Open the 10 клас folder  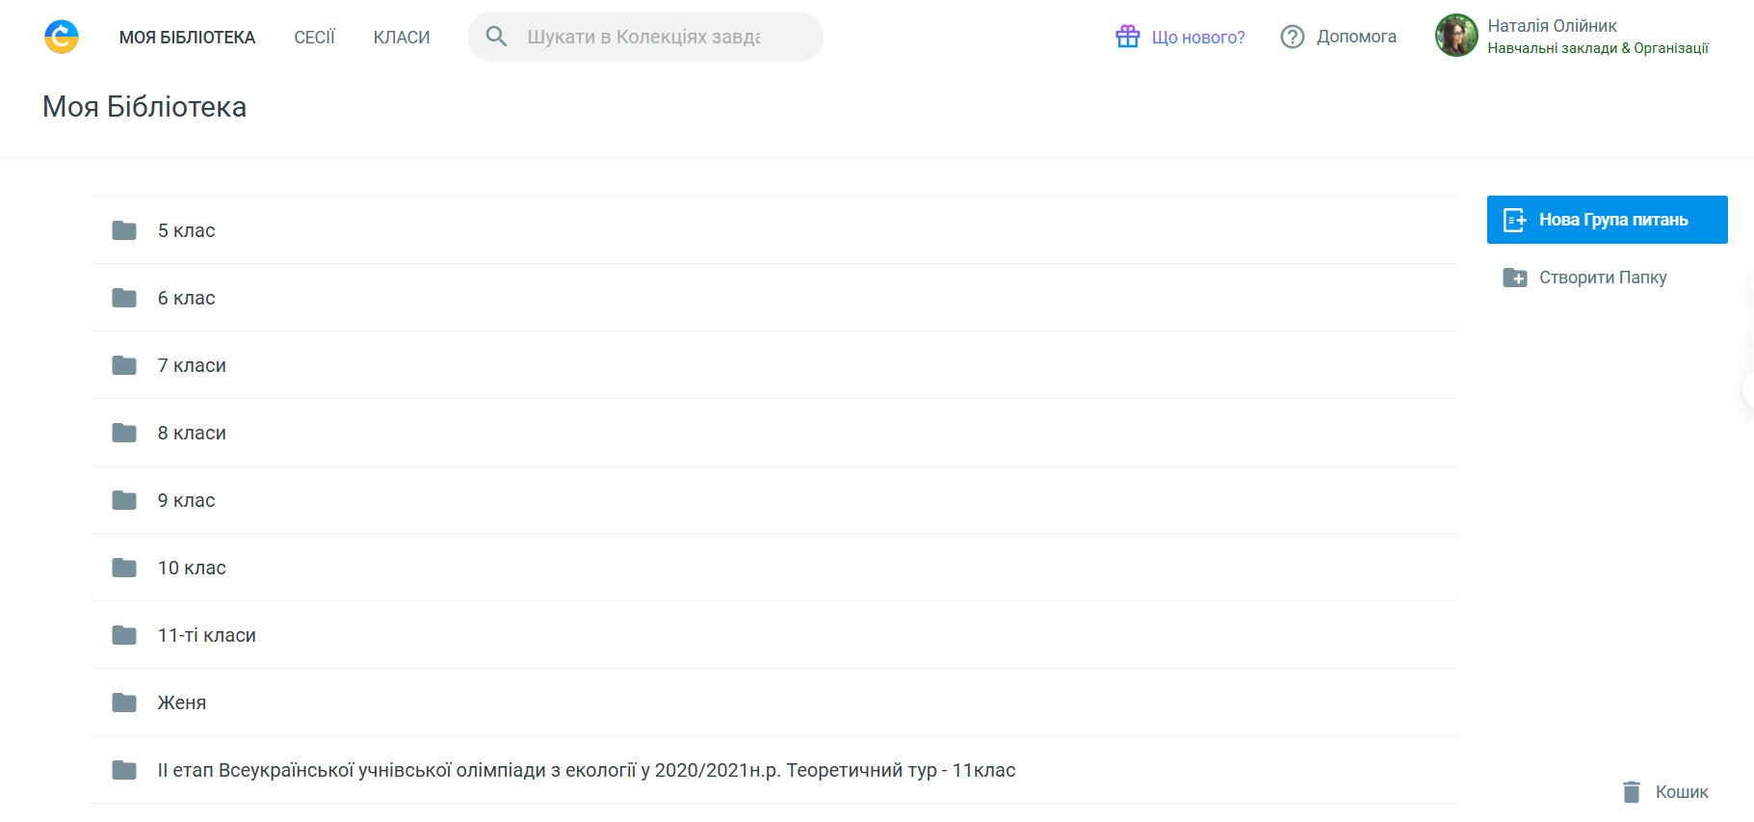tap(192, 568)
